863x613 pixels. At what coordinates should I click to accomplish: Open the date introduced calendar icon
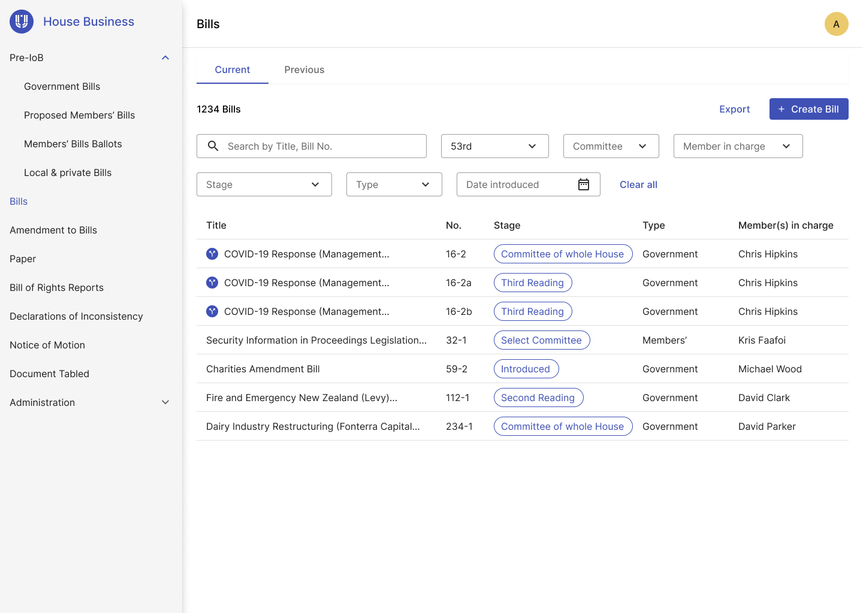point(584,184)
